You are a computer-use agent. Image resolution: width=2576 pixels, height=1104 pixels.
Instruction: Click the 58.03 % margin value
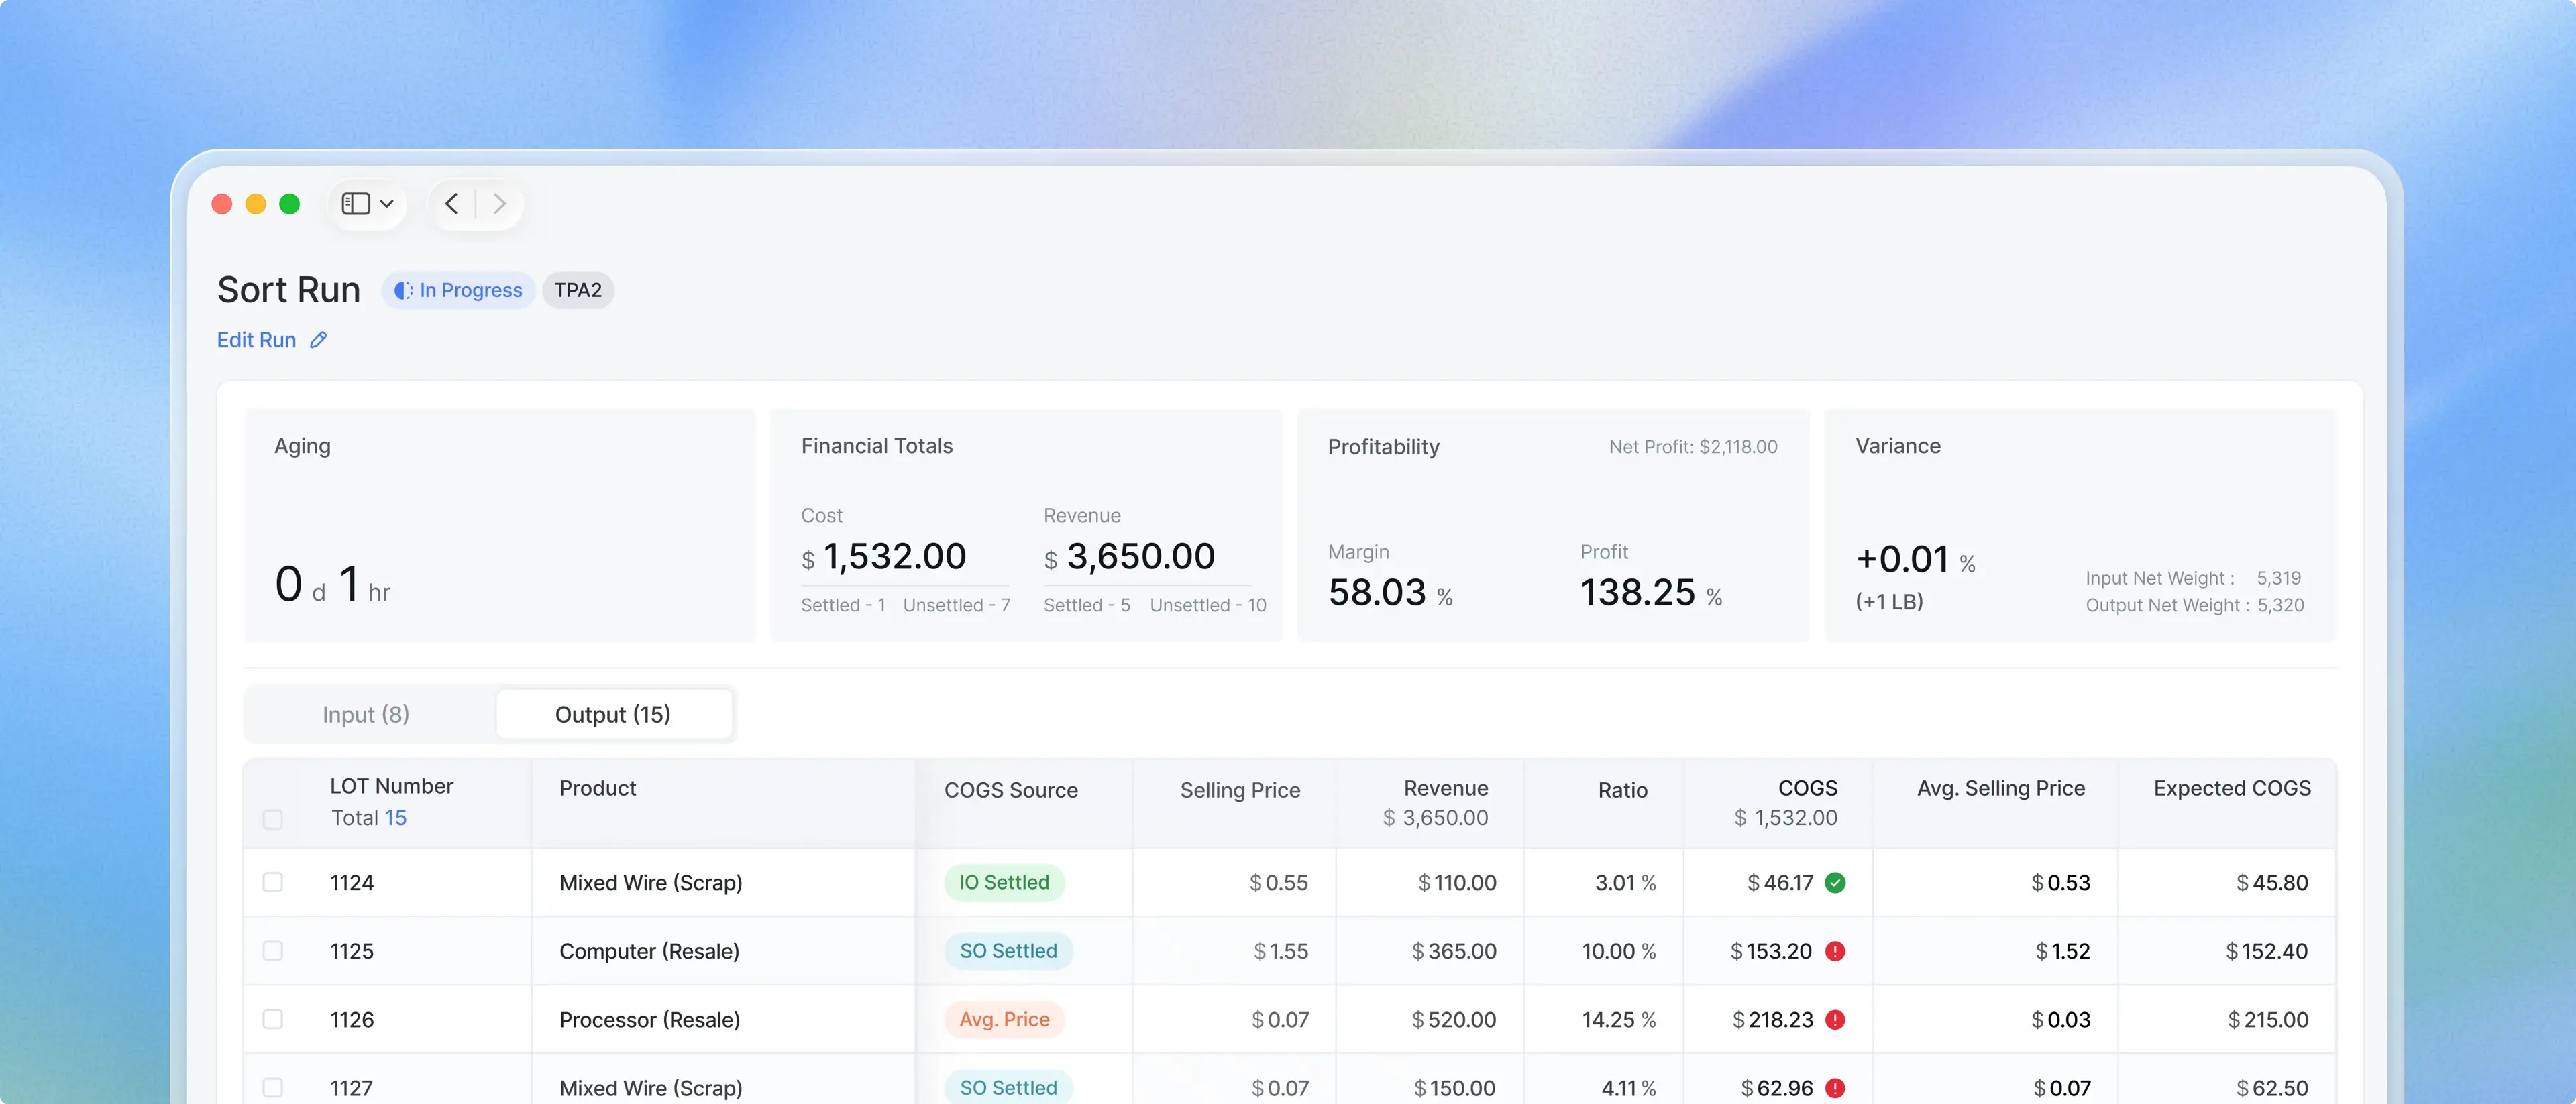point(1390,593)
